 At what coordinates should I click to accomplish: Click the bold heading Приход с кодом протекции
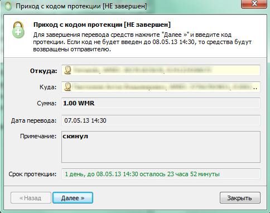point(102,25)
